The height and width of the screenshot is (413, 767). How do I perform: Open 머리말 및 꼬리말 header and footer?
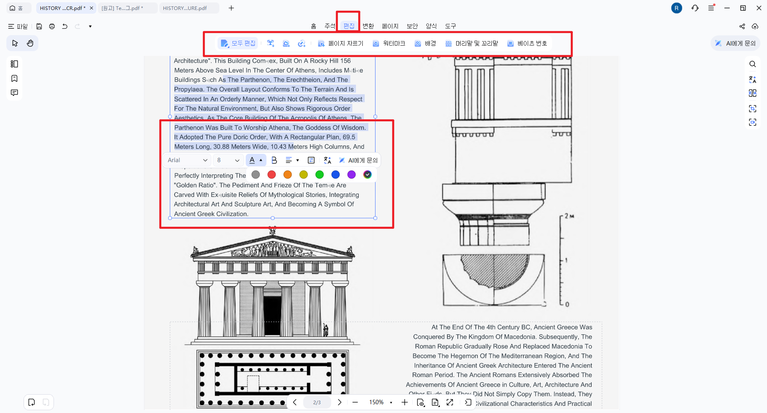pos(472,44)
